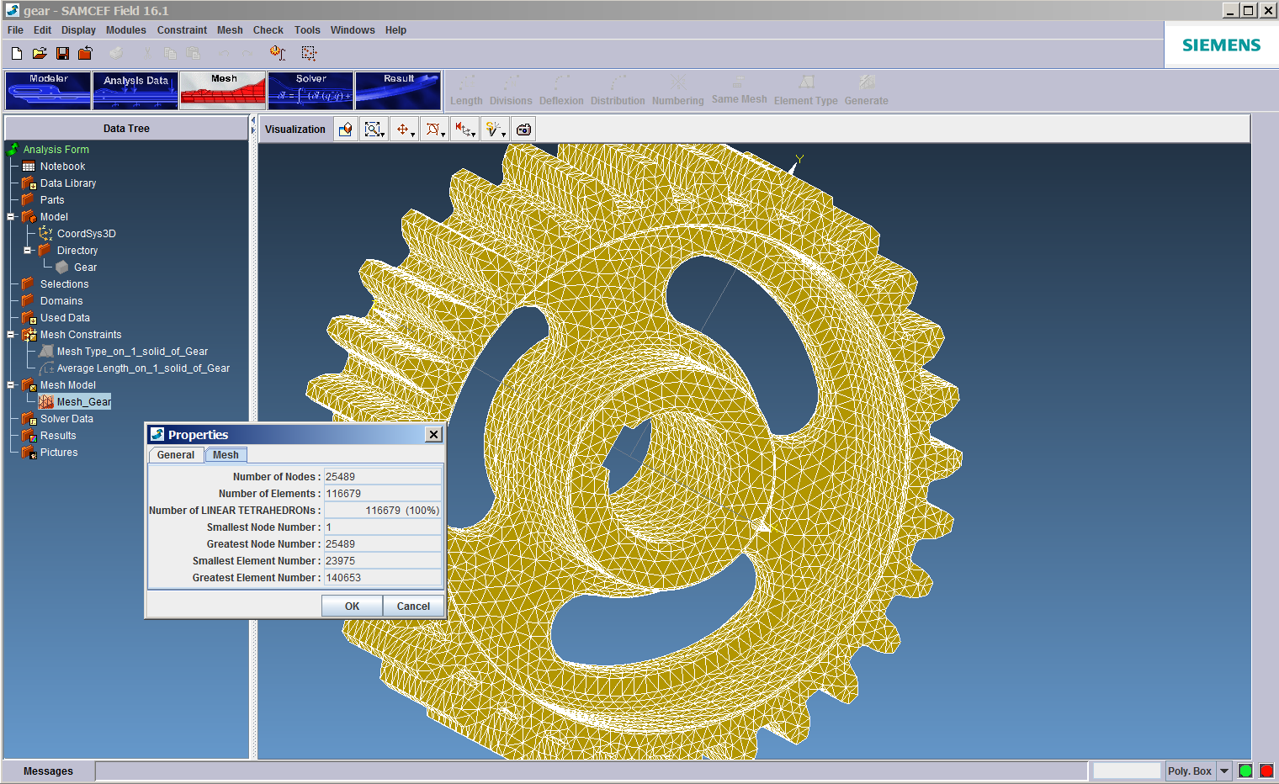The image size is (1279, 784).
Task: Select the Gear solid tree item
Action: click(85, 268)
